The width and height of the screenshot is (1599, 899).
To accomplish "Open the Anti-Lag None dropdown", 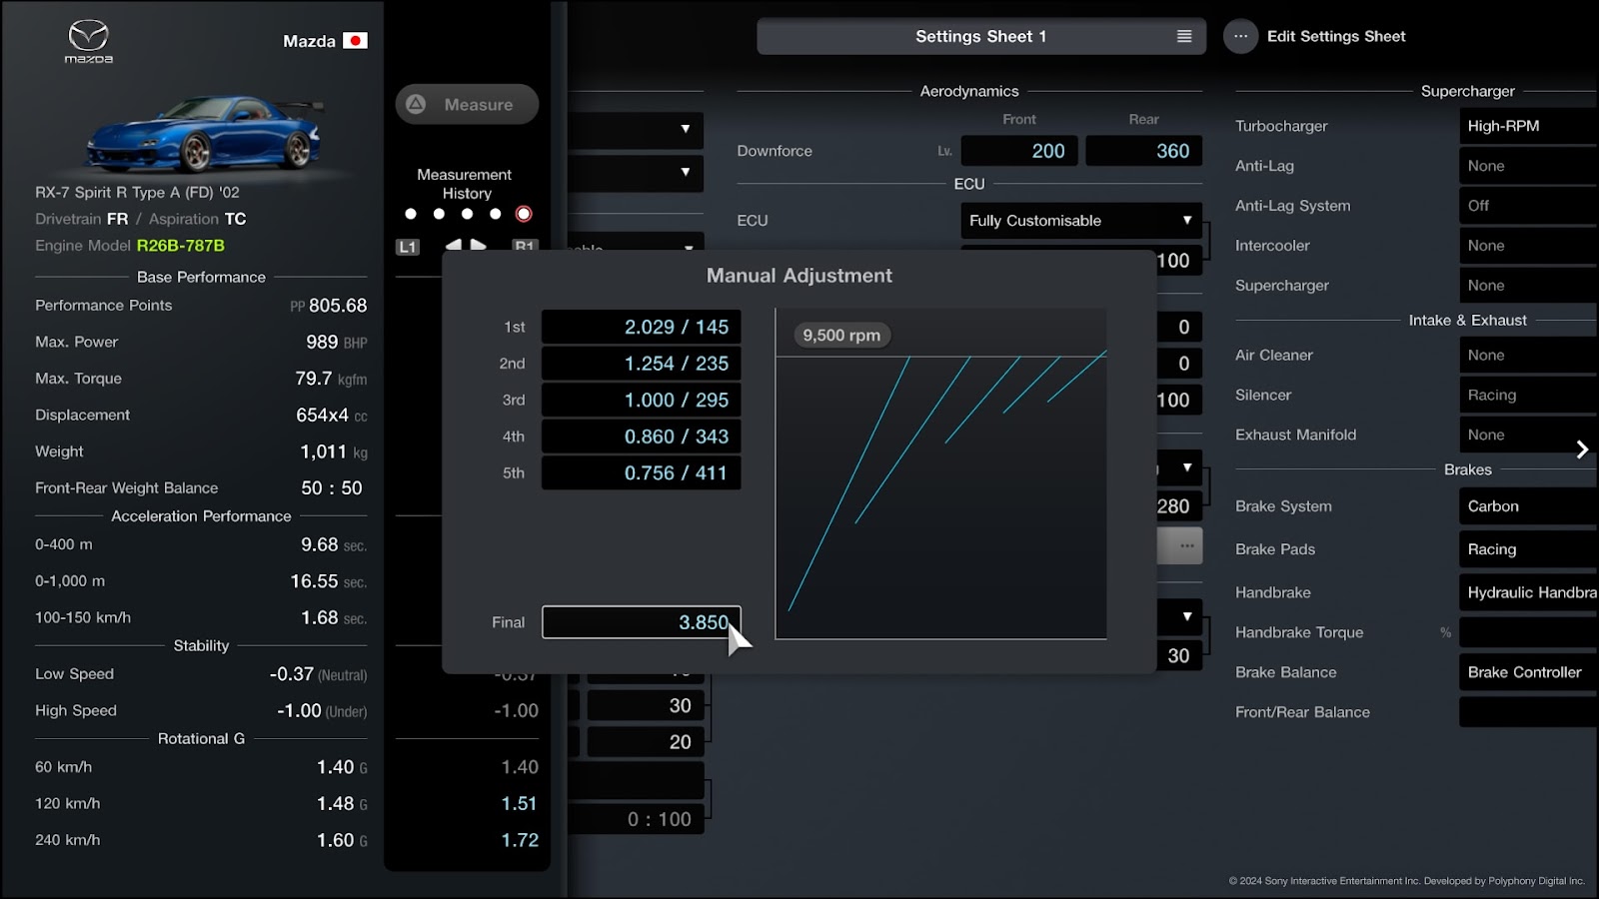I will [x=1528, y=166].
